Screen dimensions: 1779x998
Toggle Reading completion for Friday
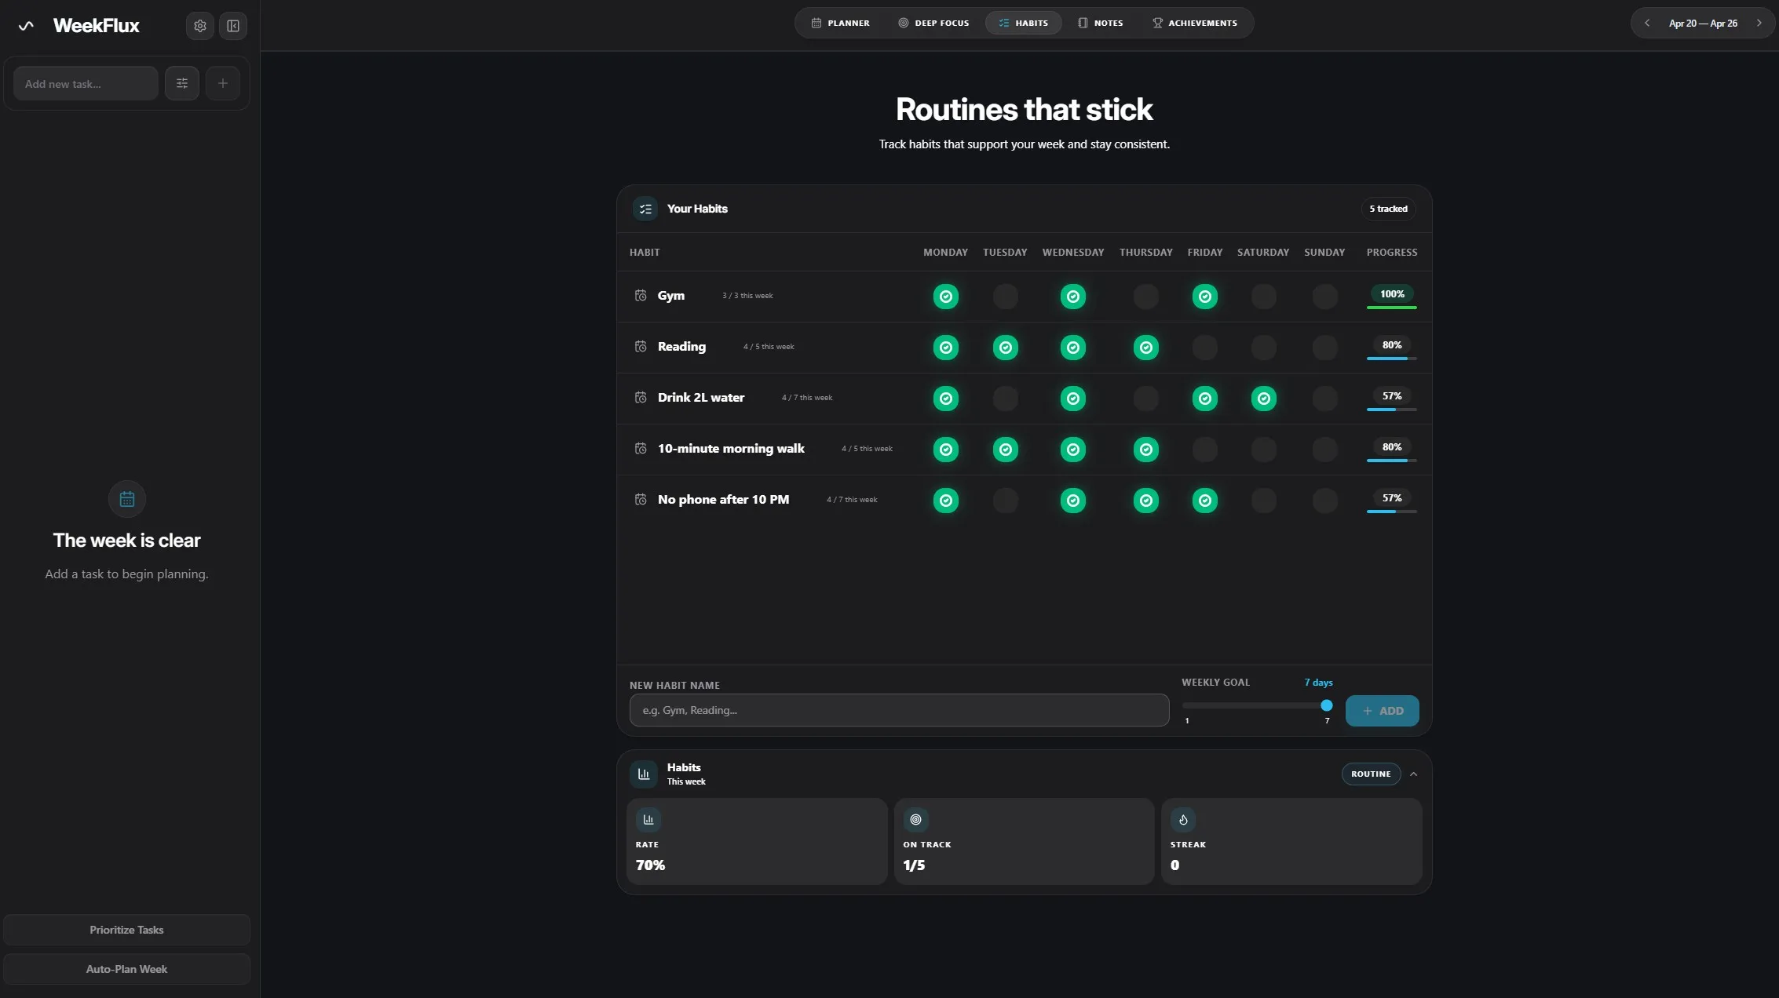pos(1205,347)
